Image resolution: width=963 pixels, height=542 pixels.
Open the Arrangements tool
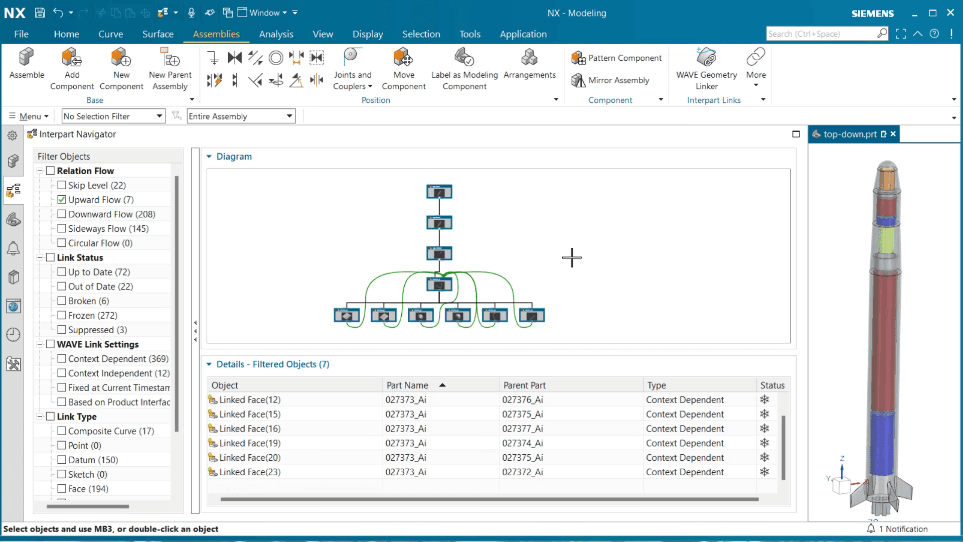[529, 57]
